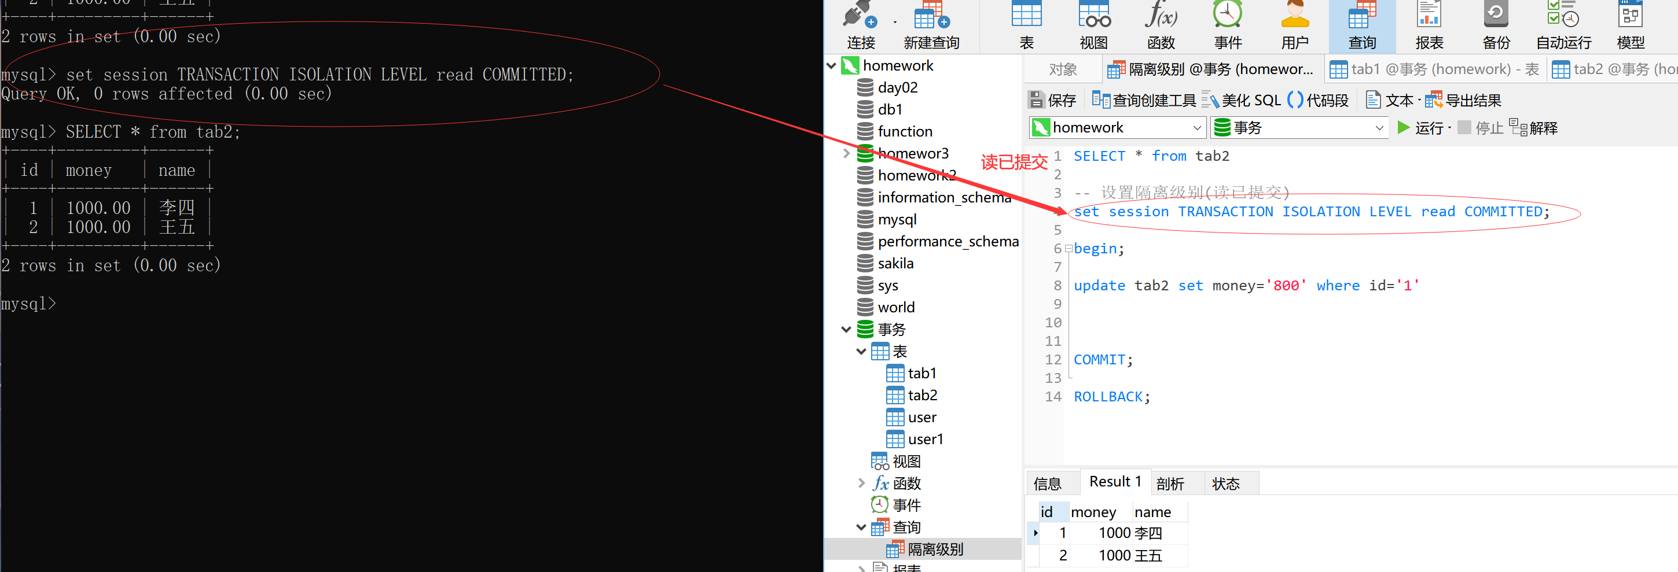The image size is (1678, 572).
Task: Select db1 database in tree
Action: tap(889, 109)
